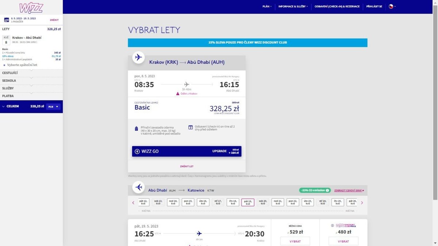
Task: Expand the Celkem total summary
Action: (4, 106)
